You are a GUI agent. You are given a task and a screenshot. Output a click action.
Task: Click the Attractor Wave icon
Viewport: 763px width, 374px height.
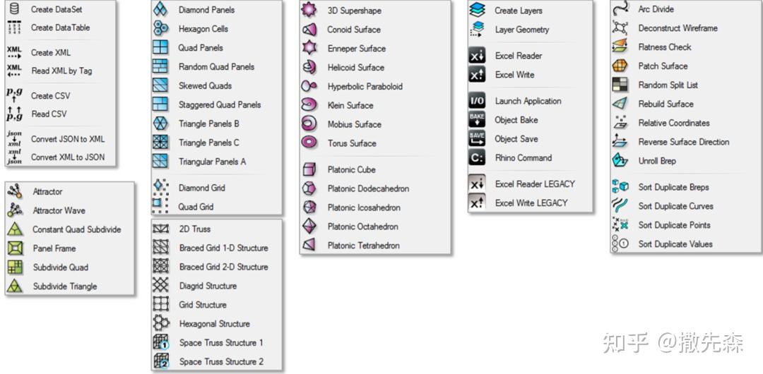(x=15, y=210)
